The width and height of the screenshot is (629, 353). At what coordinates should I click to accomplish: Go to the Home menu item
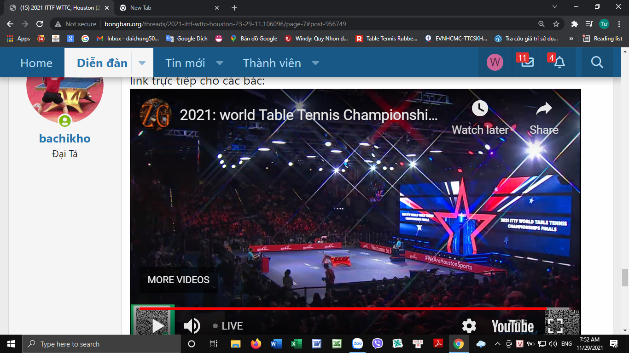point(36,63)
